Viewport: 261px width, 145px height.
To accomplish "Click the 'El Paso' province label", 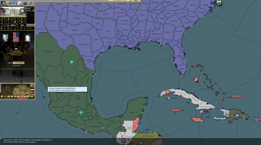I will (x=63, y=40).
